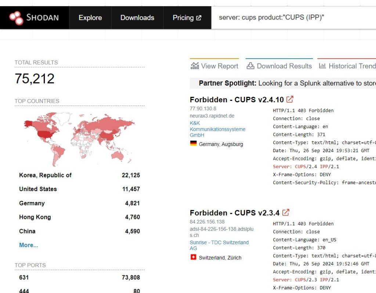376x293 pixels.
Task: Click the Server: CUPS/2.4 IPP/2.1 line
Action: point(306,167)
